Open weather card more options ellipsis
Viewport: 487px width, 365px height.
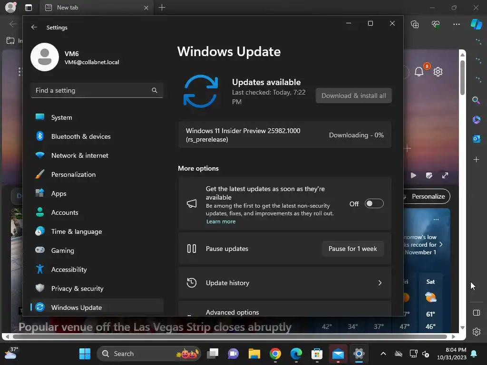coord(436,220)
